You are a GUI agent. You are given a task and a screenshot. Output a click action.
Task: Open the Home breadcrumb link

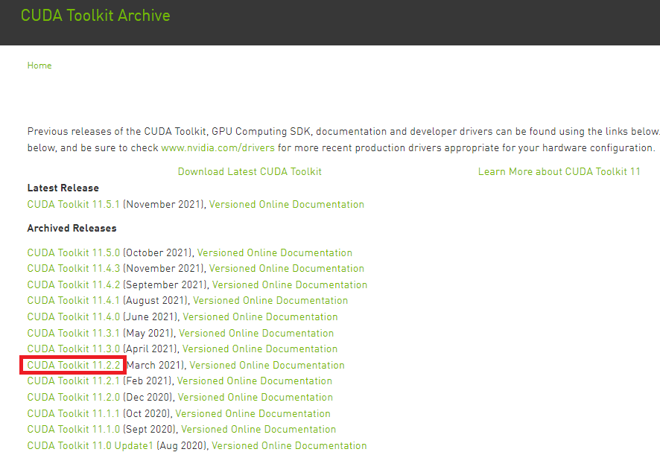39,66
